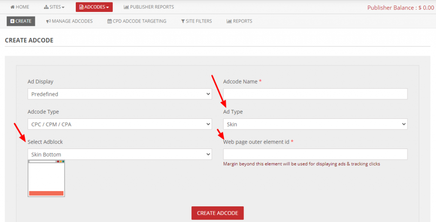
Task: Click the Ad Display label
Action: coord(40,81)
